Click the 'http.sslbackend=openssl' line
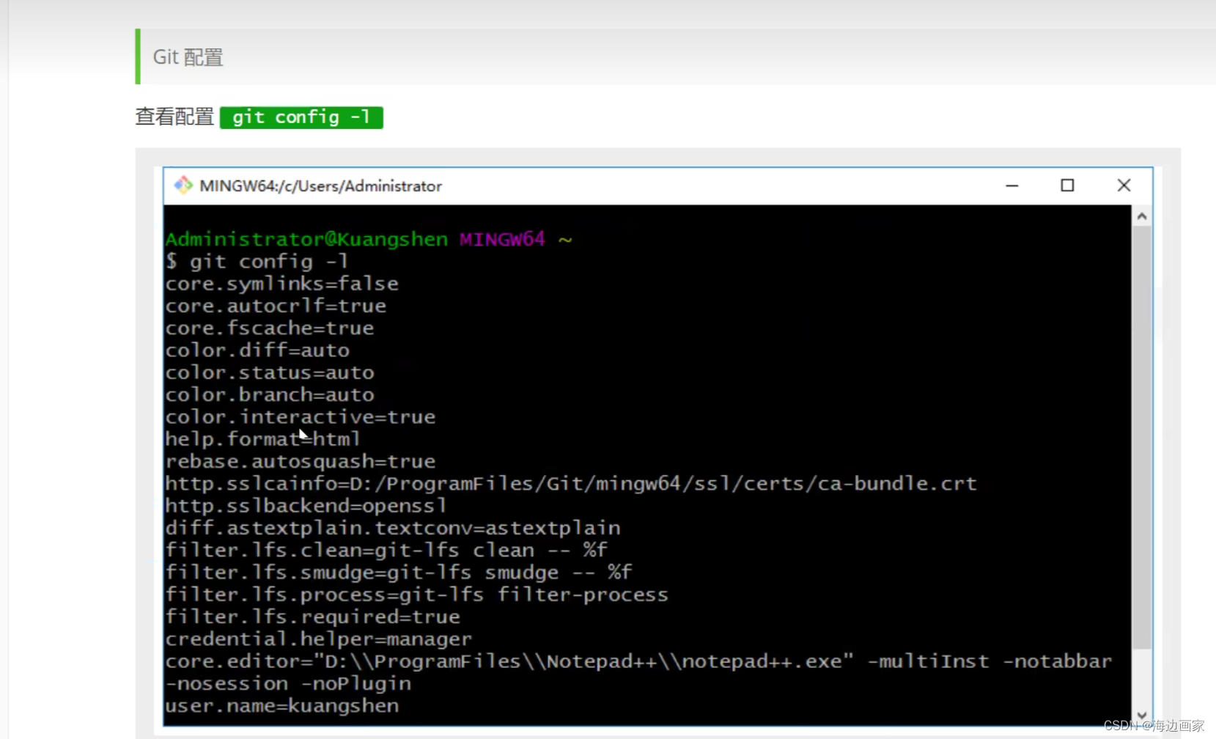This screenshot has height=739, width=1216. (x=306, y=506)
